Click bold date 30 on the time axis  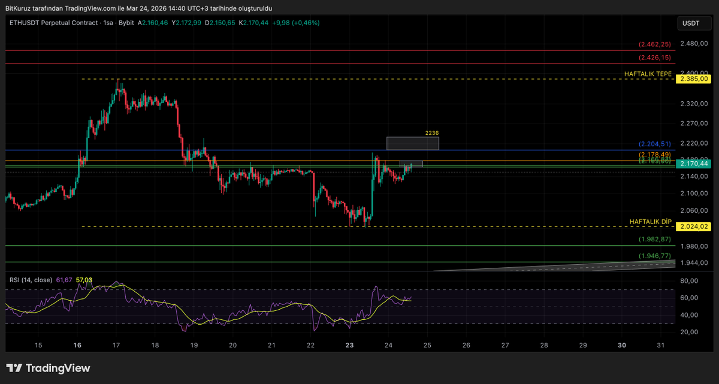623,346
